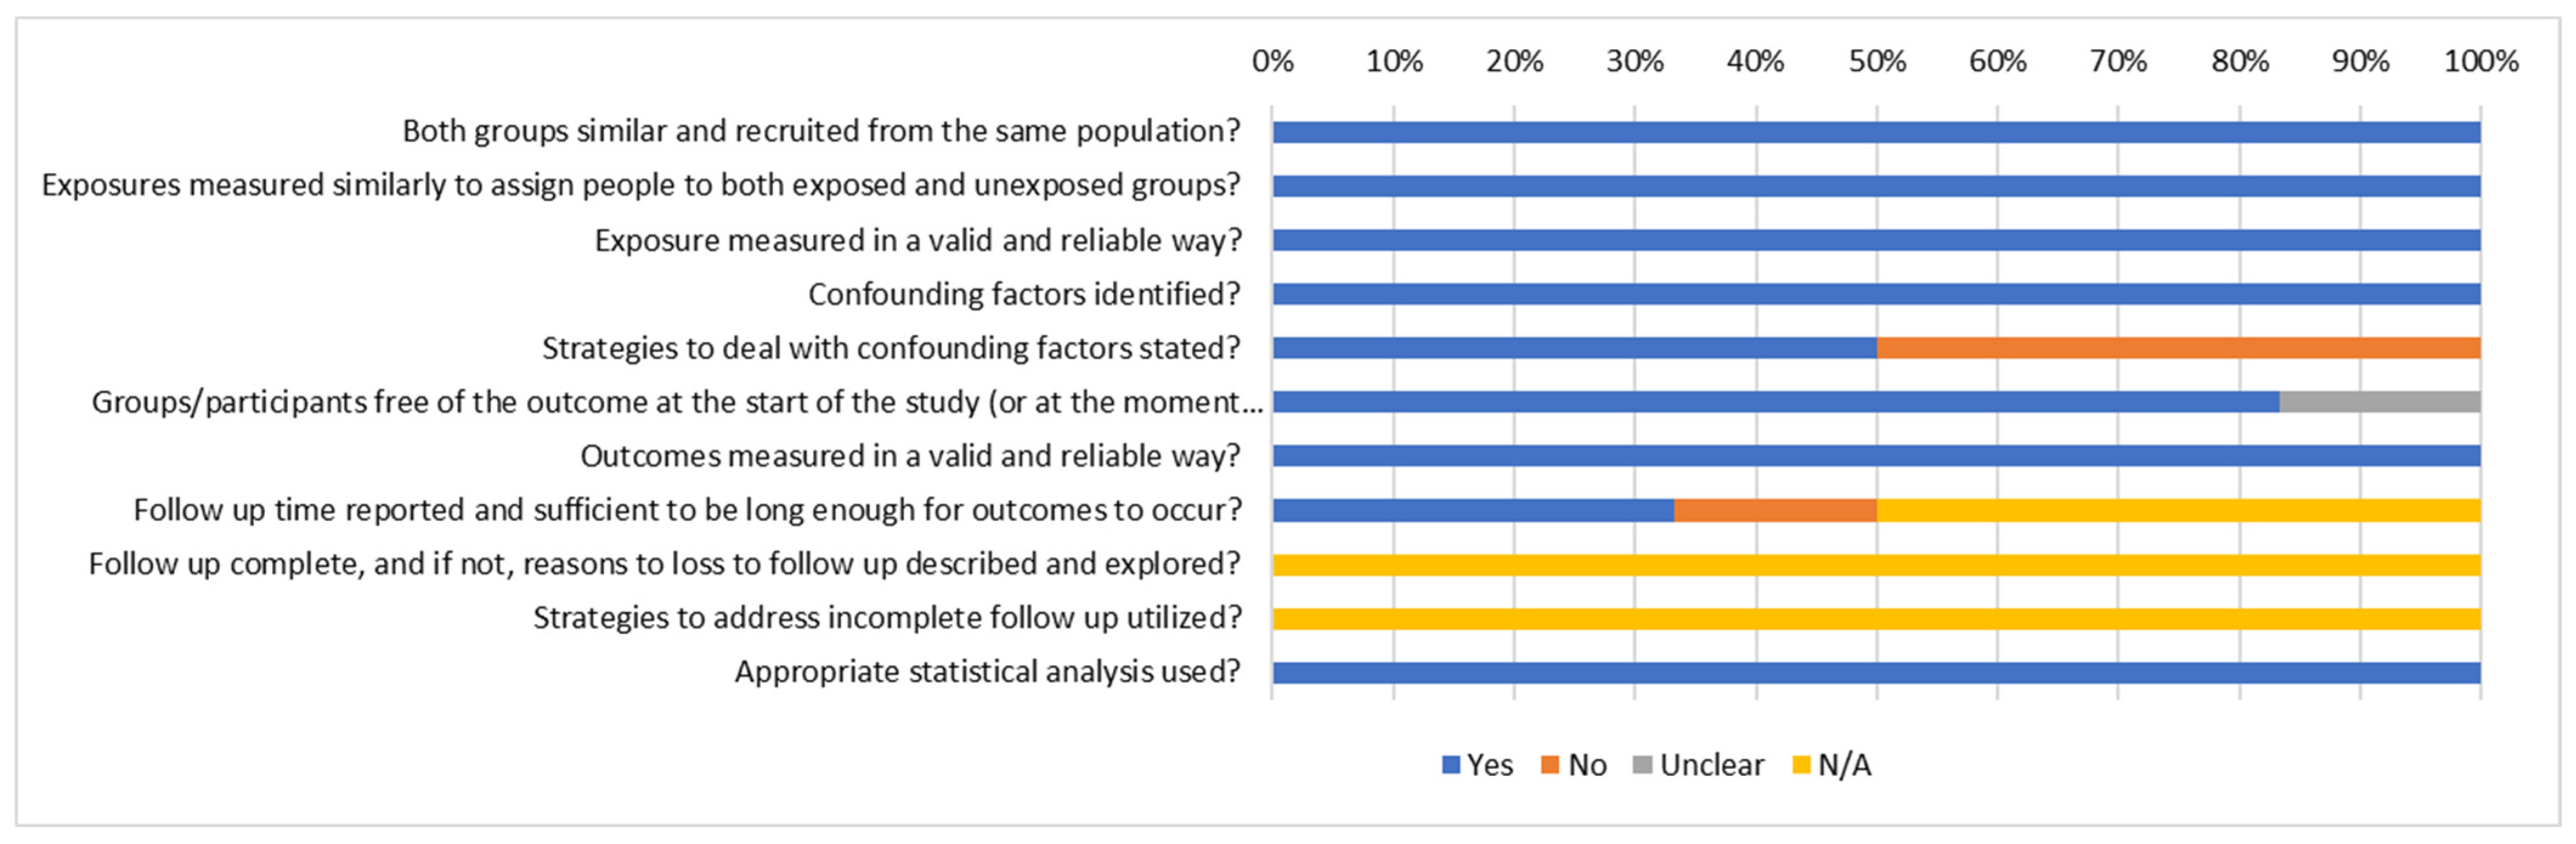Click the orange segment of the follow up time bar

point(1775,510)
